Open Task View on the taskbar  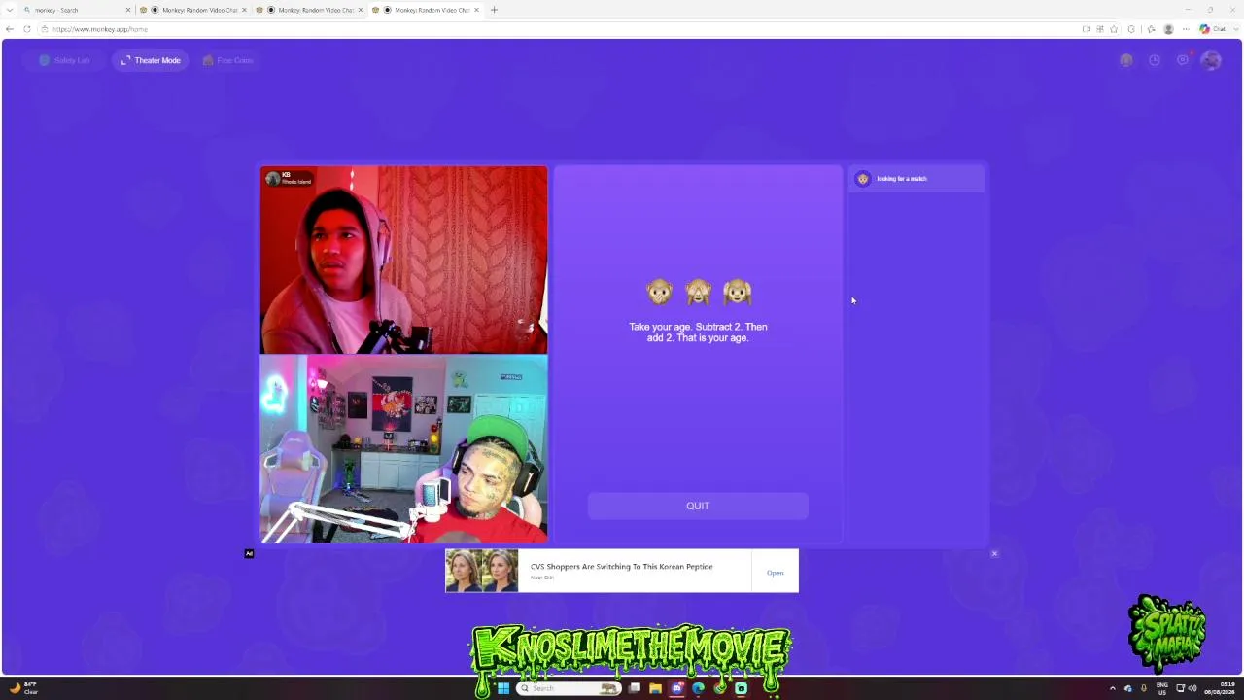(635, 688)
